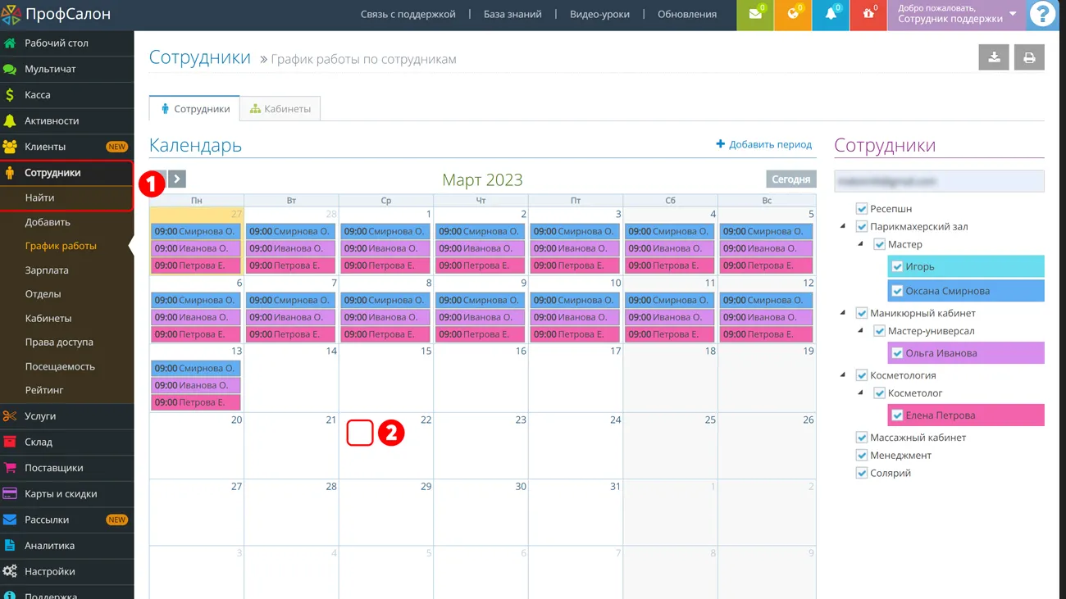Open the envelope messages icon in header
Image resolution: width=1066 pixels, height=599 pixels.
pos(754,15)
